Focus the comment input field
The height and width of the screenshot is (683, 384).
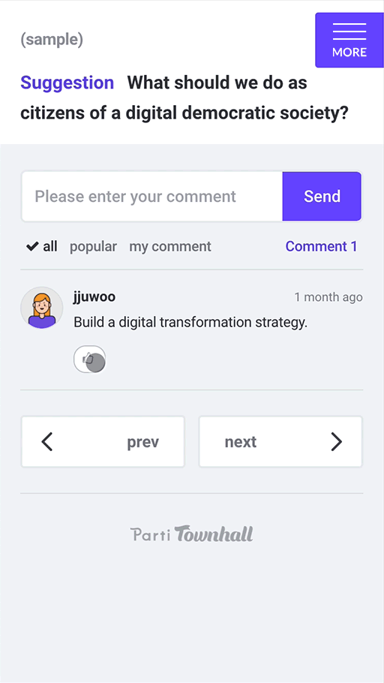(152, 196)
